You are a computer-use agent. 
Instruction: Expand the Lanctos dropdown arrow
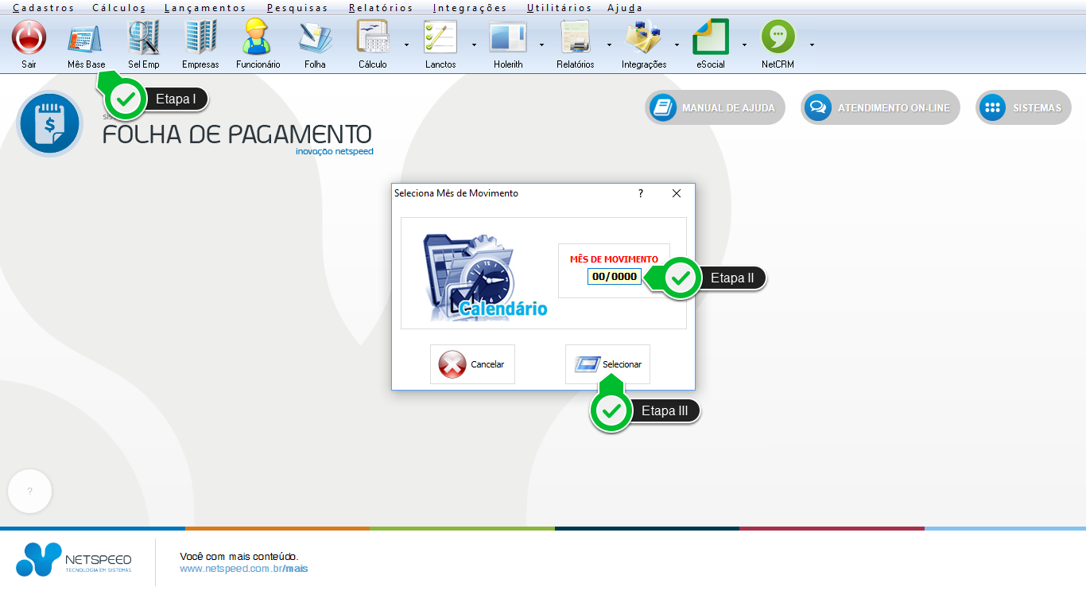click(x=474, y=45)
